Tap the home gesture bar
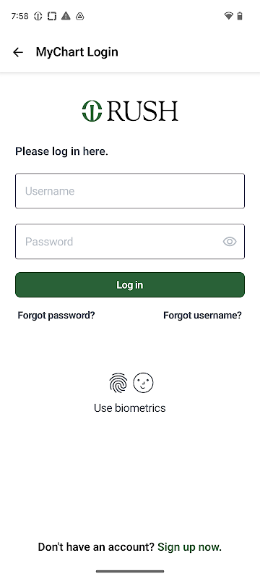 130,571
